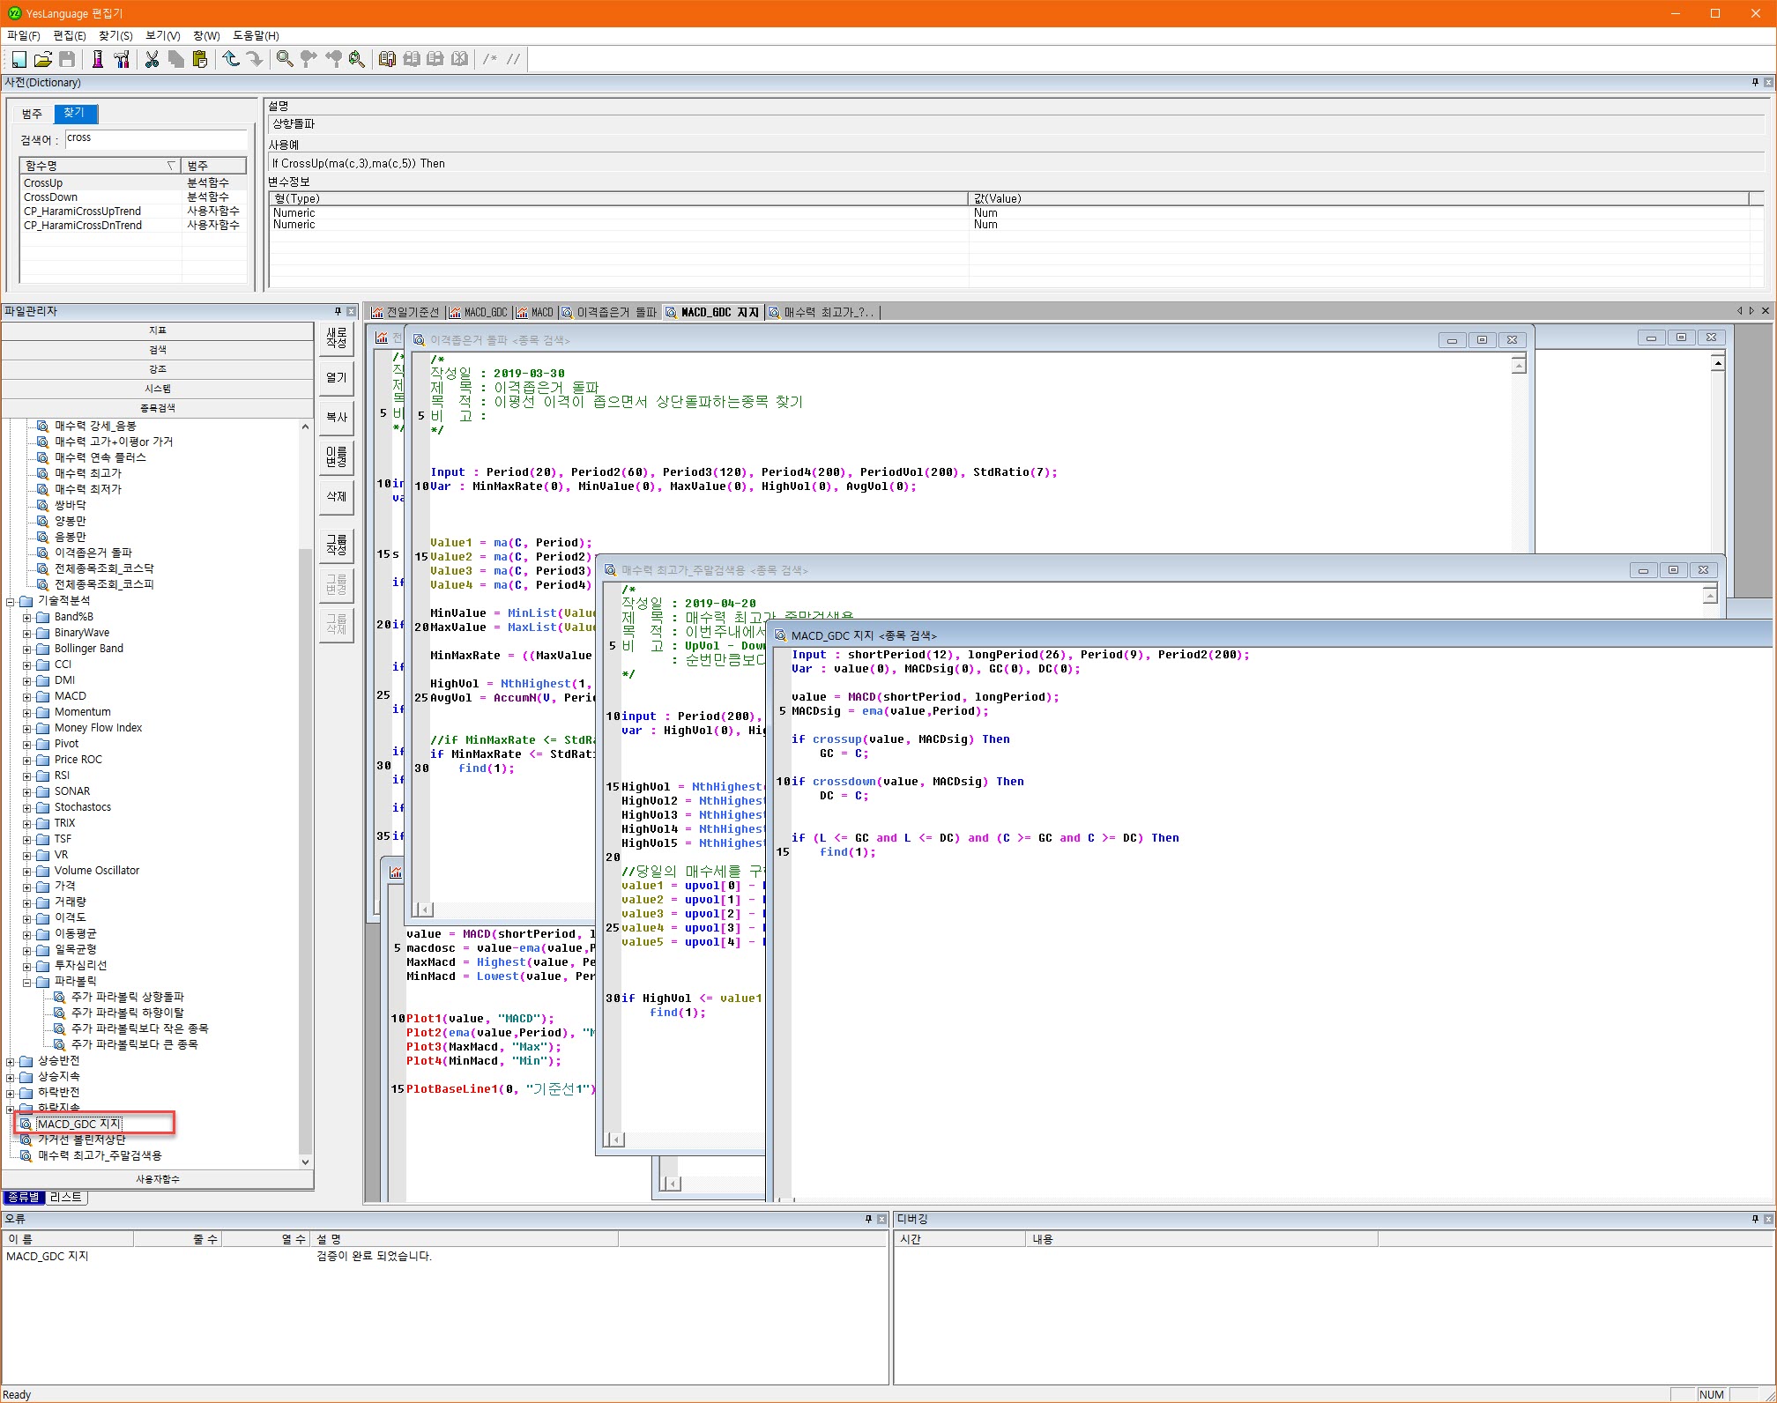
Task: Click the Cut scissors icon
Action: [x=152, y=59]
